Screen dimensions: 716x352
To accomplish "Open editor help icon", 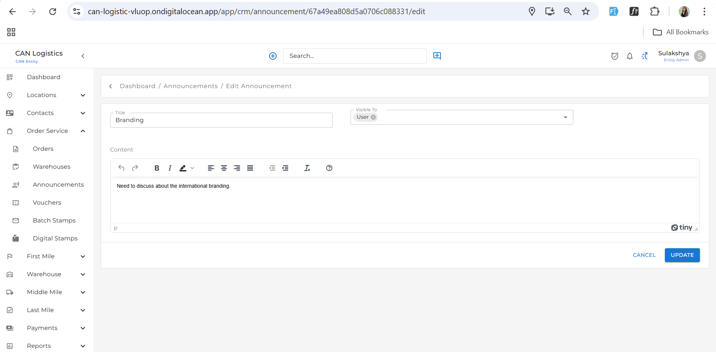I will 329,168.
